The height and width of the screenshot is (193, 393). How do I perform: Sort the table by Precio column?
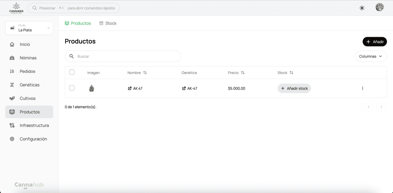pos(236,72)
